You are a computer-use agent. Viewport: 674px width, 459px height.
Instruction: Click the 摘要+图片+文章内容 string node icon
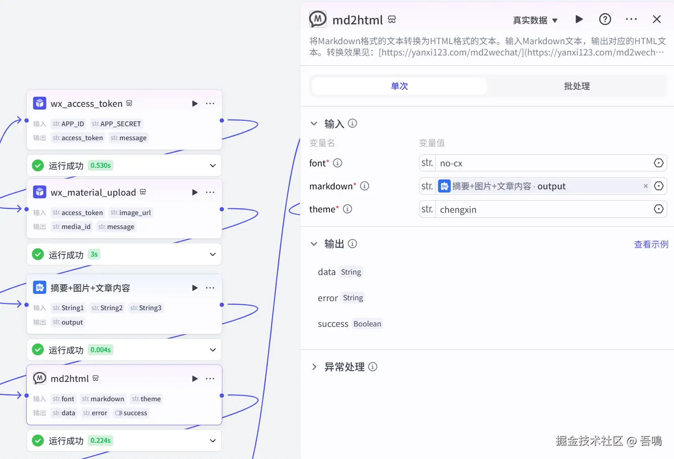(x=40, y=288)
